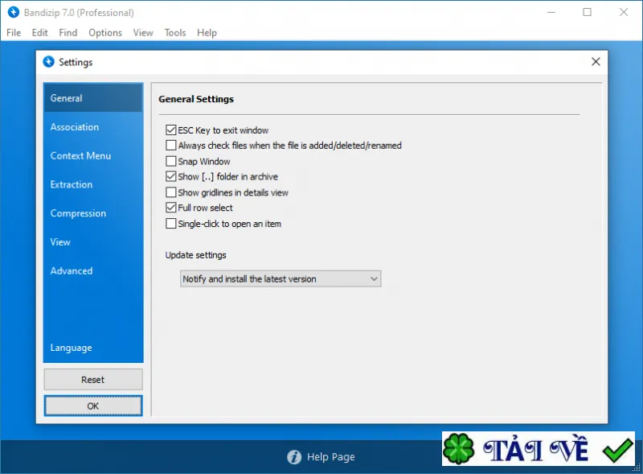
Task: Enable Always check files when added/deleted/renamed
Action: 171,146
